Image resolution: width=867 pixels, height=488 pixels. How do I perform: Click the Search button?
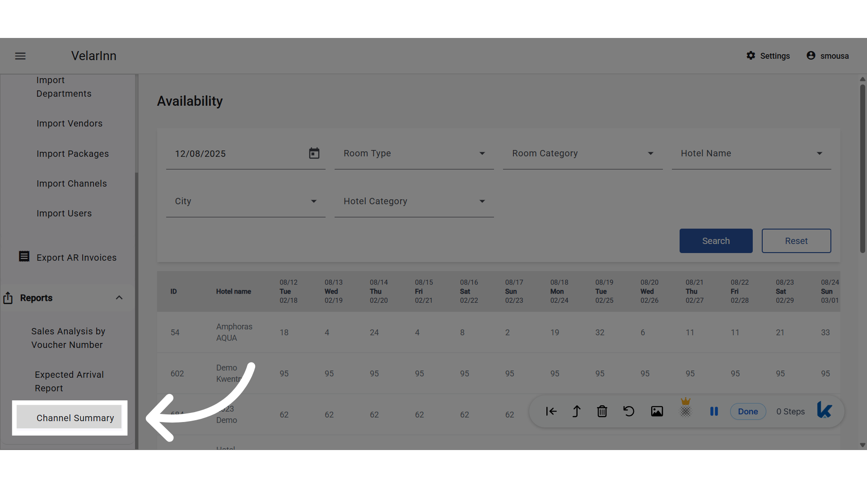click(716, 241)
